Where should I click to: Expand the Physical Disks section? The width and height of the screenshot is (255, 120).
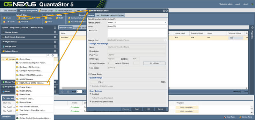pos(55,42)
